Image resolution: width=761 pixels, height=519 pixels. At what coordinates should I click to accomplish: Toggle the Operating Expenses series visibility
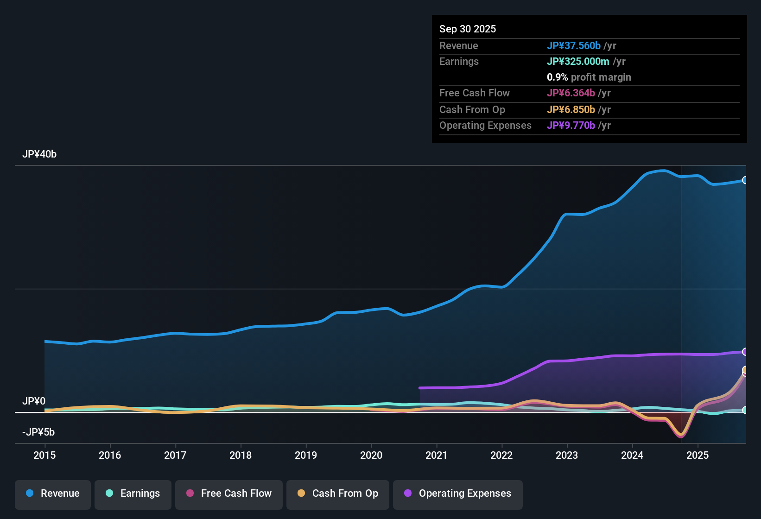point(457,494)
